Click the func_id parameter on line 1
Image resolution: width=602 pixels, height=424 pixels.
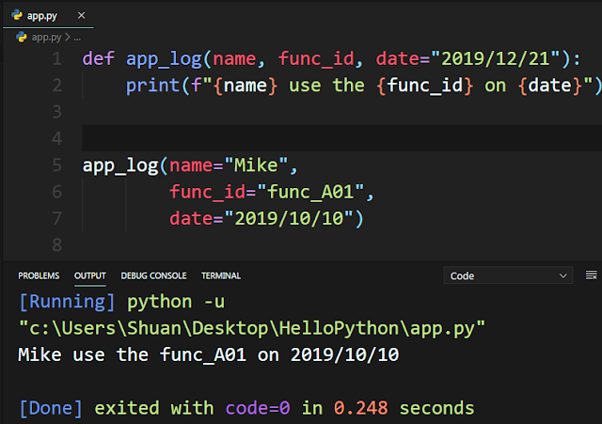pos(316,58)
